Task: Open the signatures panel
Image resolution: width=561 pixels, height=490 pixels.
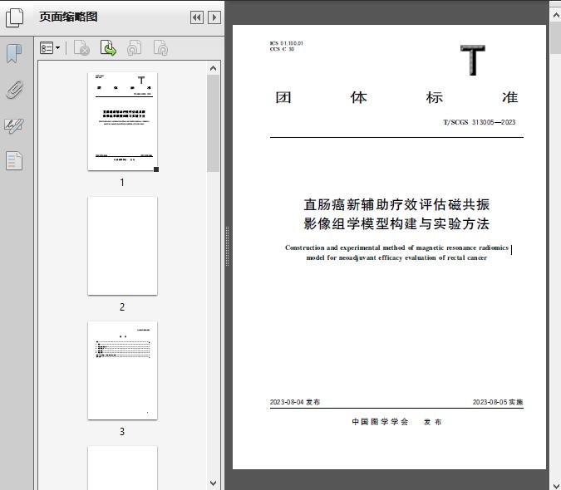Action: pyautogui.click(x=14, y=125)
